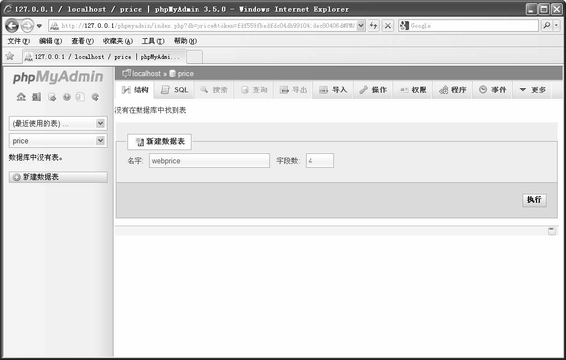566x360 pixels.
Task: Switch to the 权限 tab
Action: (412, 90)
